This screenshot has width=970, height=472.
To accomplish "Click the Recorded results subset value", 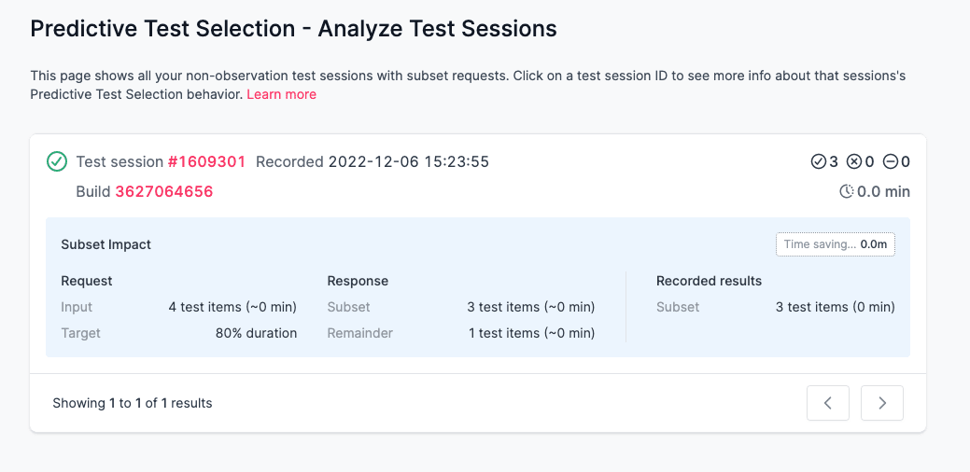I will click(x=835, y=307).
